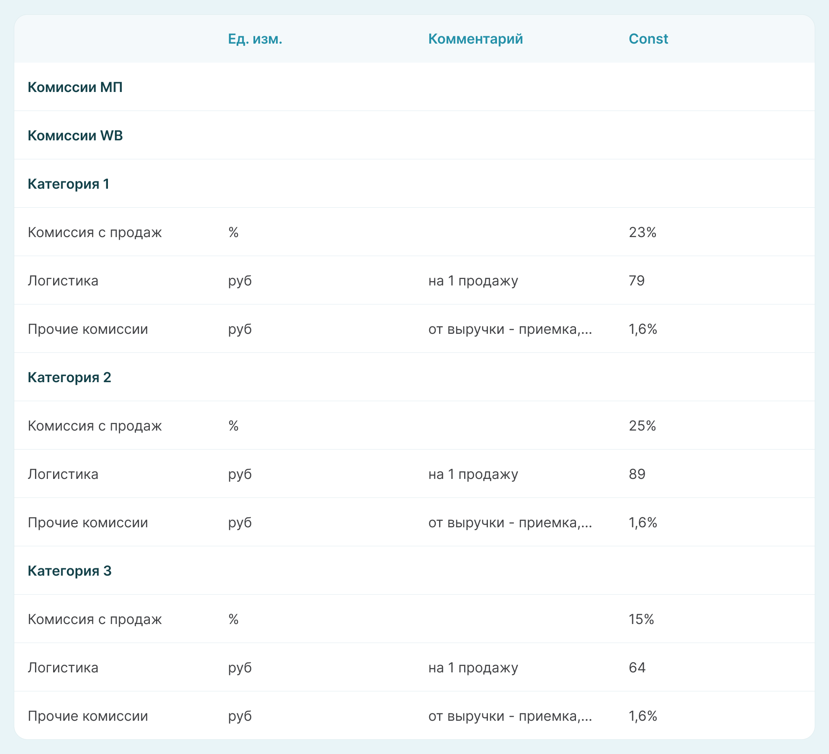This screenshot has height=754, width=829.
Task: Click the 23% commission value cell
Action: click(642, 232)
